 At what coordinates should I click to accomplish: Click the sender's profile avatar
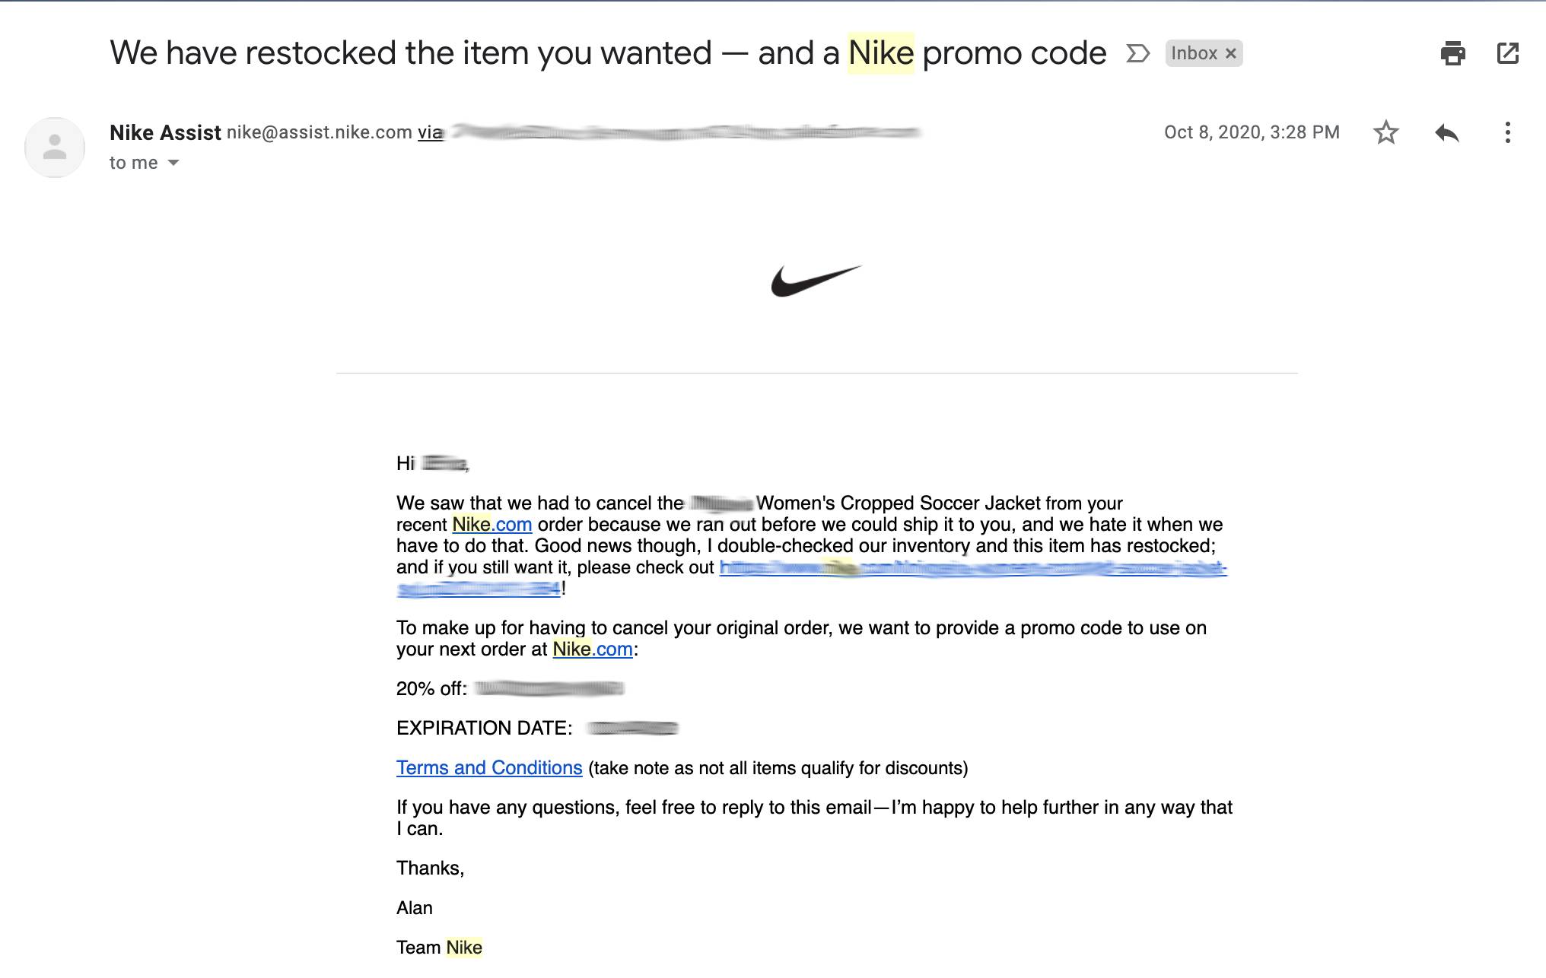coord(55,148)
